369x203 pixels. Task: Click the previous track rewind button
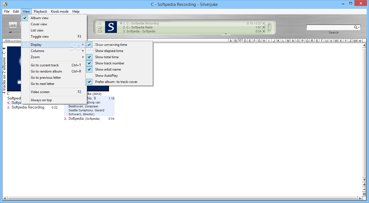pos(13,26)
